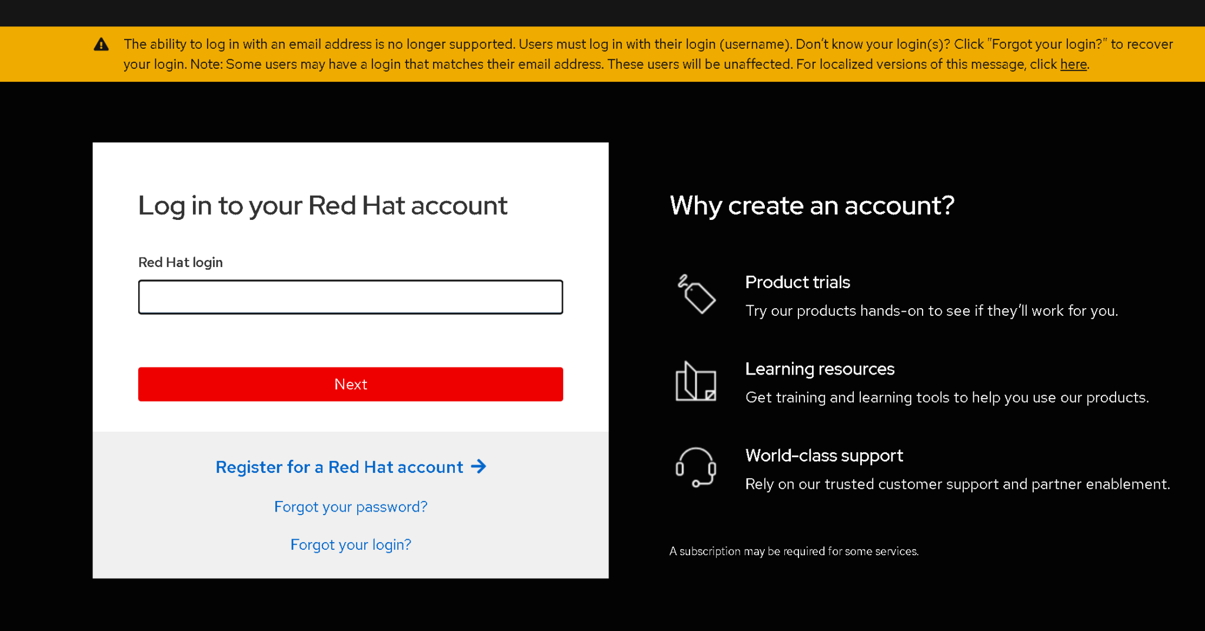Select the Forgot your login? link
Screen dimensions: 1205x631
tap(351, 545)
